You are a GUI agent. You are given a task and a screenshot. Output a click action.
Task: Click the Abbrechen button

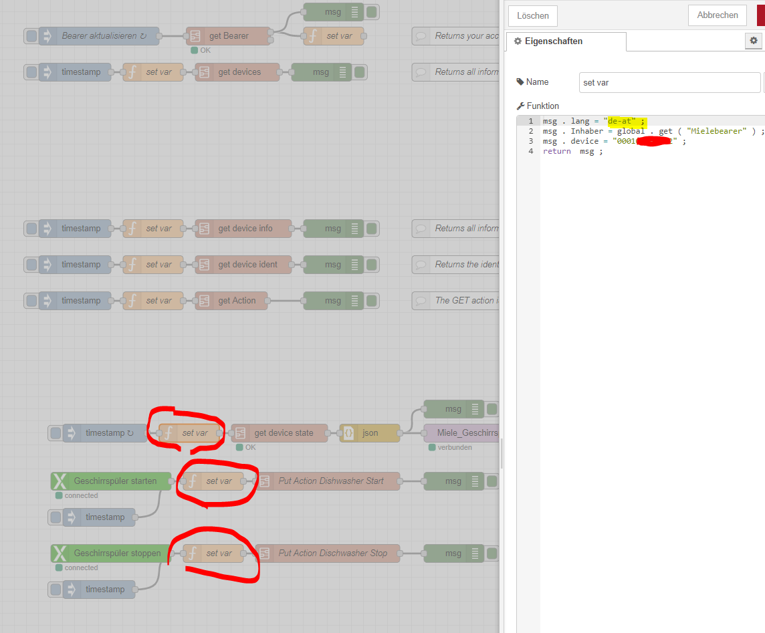tap(717, 15)
